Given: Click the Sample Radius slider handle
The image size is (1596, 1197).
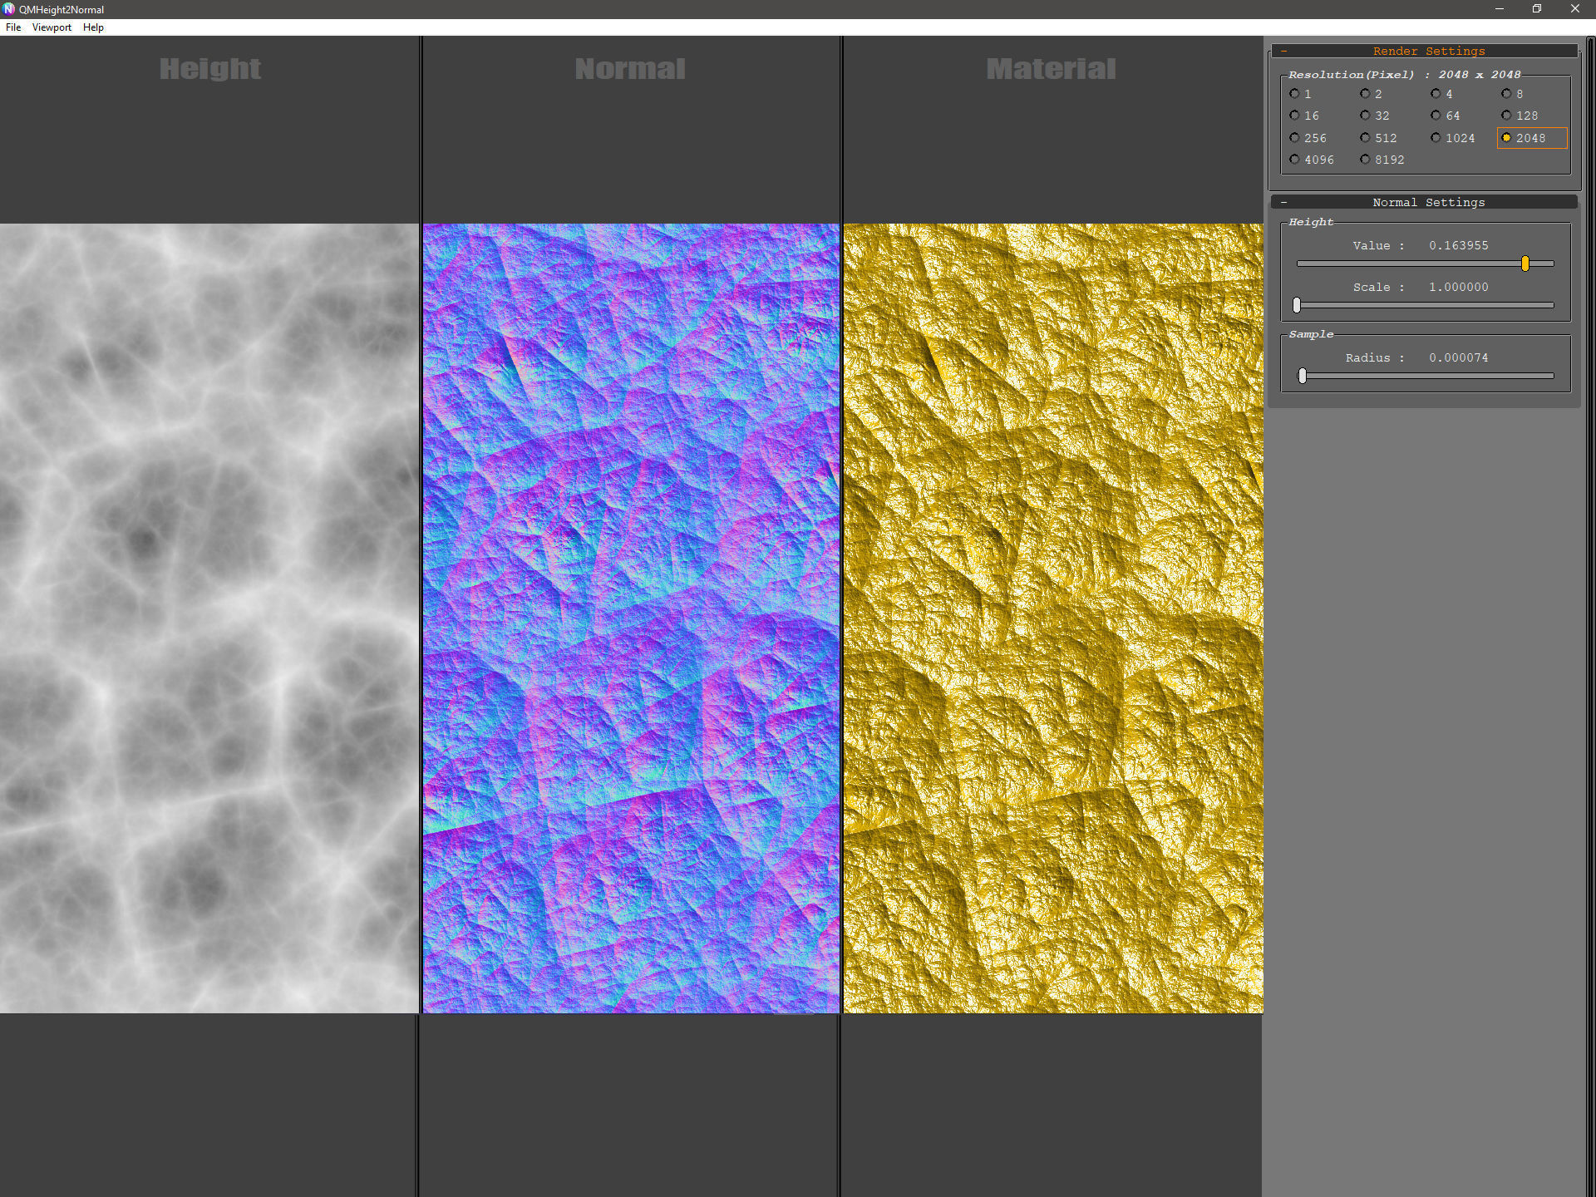Looking at the screenshot, I should [x=1303, y=376].
